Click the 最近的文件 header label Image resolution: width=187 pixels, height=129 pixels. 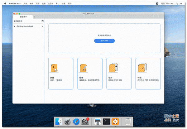tap(18, 21)
